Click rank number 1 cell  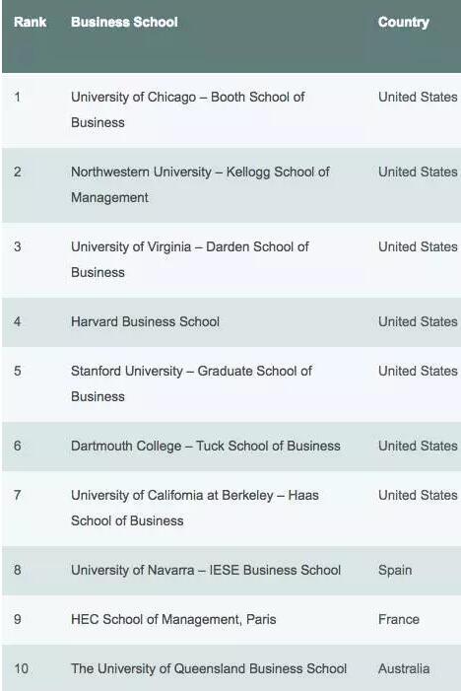[x=17, y=97]
